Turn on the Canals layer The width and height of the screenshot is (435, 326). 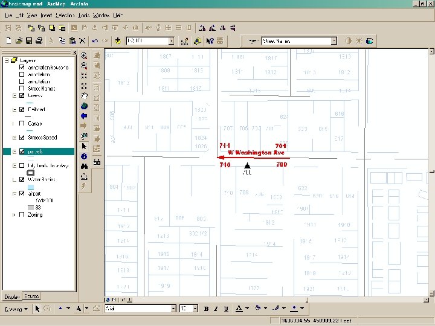point(22,123)
